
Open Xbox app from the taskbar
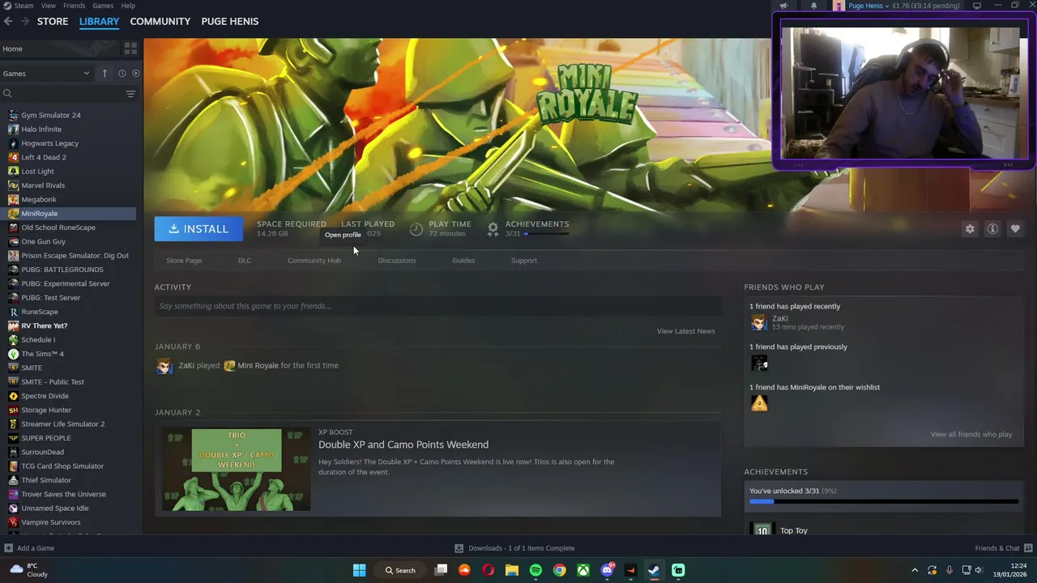pos(583,570)
